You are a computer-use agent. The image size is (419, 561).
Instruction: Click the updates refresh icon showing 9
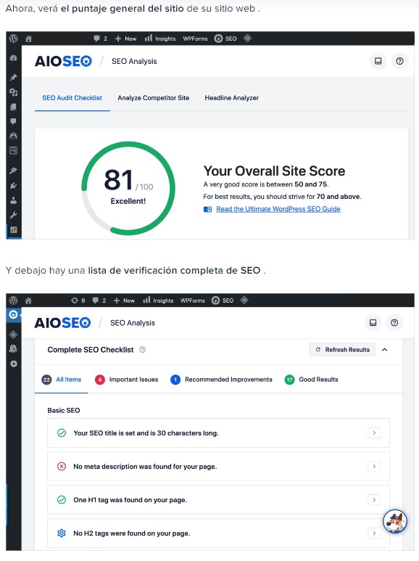point(78,300)
